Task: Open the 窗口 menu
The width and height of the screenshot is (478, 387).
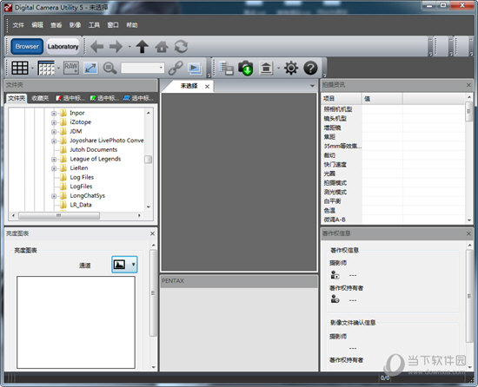Action: coord(113,25)
